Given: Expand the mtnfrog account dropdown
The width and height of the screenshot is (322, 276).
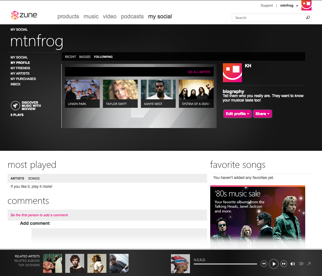Looking at the screenshot, I should [x=297, y=6].
